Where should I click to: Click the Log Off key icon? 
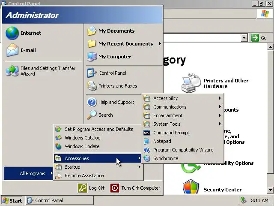coord(83,188)
